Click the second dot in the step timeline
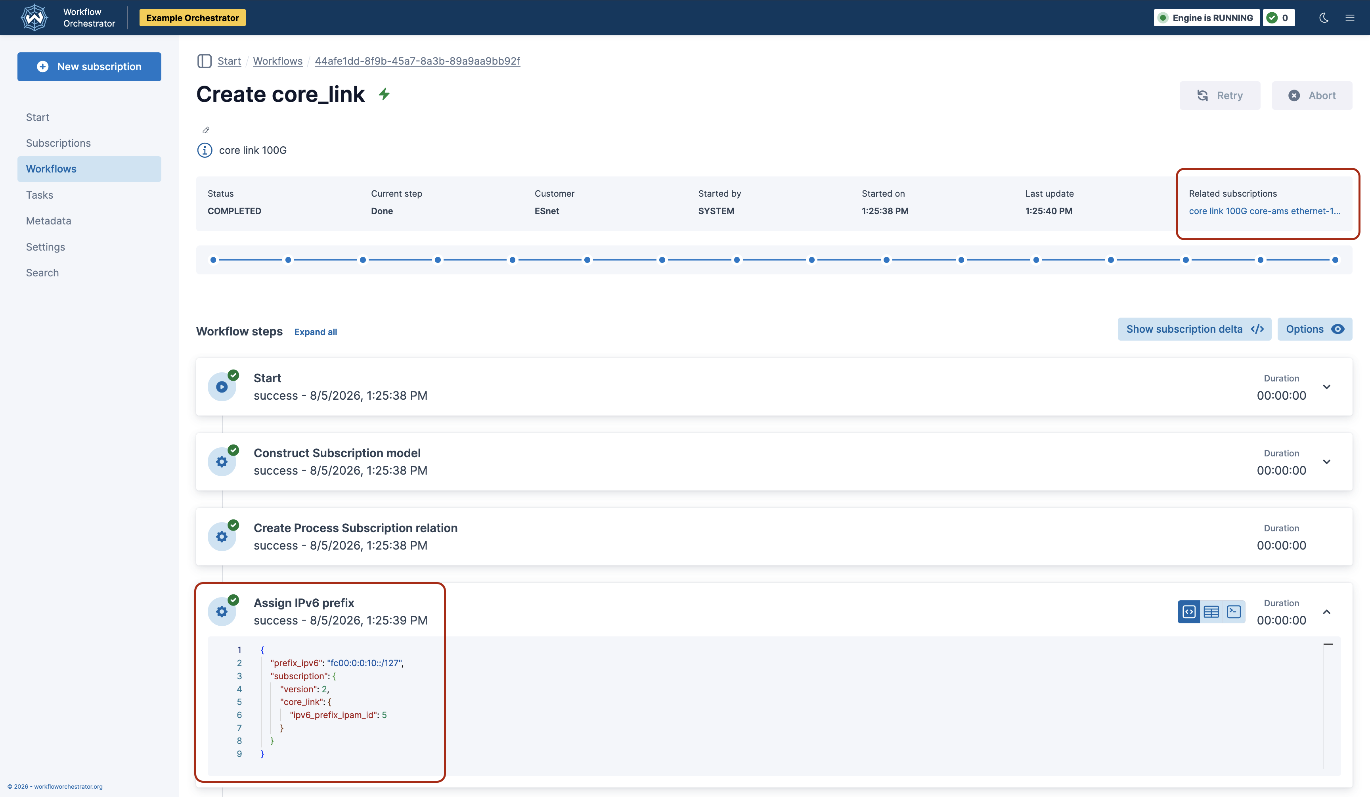The image size is (1370, 797). tap(288, 260)
